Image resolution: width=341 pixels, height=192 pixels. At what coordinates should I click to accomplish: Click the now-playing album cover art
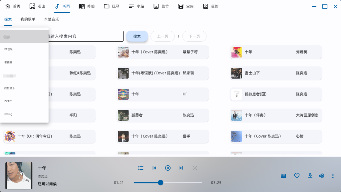click(x=19, y=176)
